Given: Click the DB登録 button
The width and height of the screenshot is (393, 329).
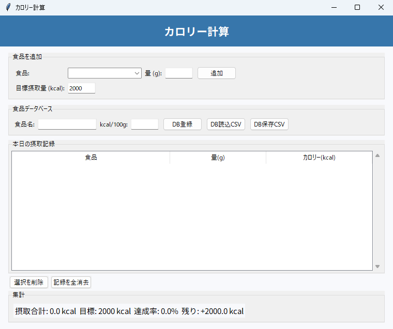Looking at the screenshot, I should pos(183,124).
